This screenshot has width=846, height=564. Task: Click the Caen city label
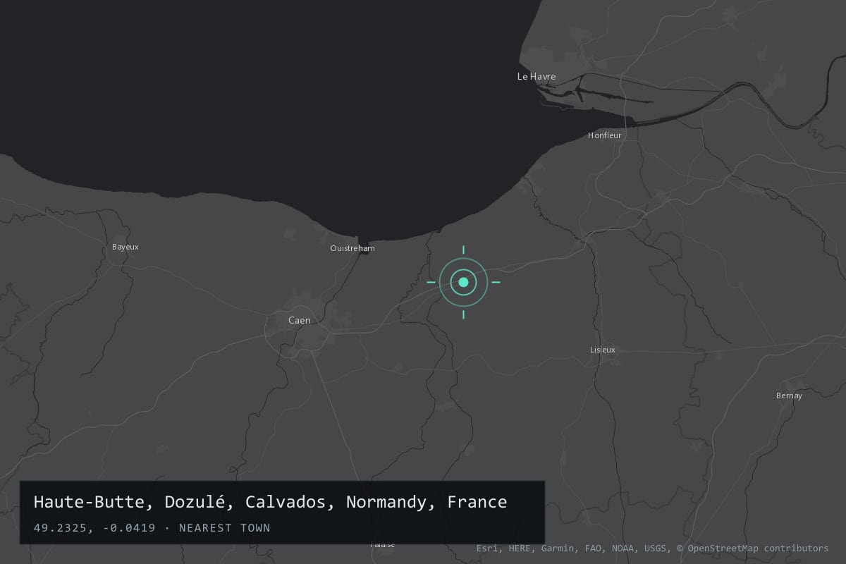pyautogui.click(x=300, y=320)
